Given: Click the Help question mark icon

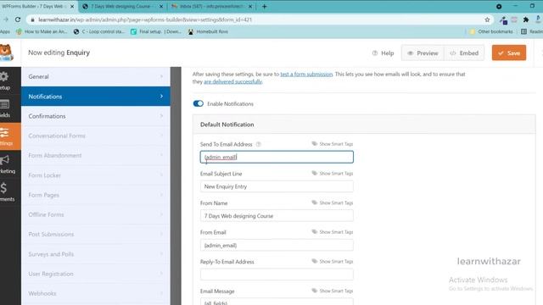Looking at the screenshot, I should (375, 53).
